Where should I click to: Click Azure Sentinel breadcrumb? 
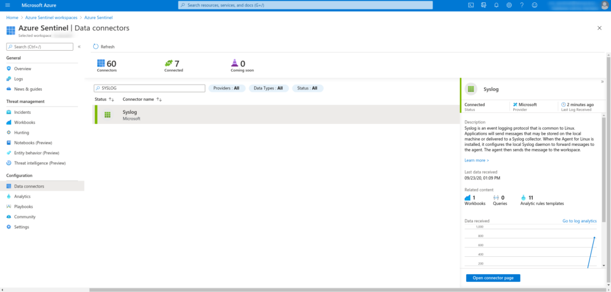pos(98,17)
